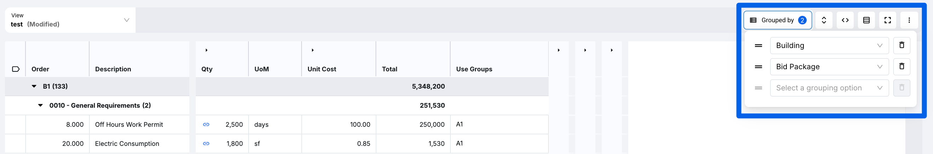This screenshot has width=933, height=154.
Task: Click link icon in Off Hours Work Permit row
Action: click(x=206, y=125)
